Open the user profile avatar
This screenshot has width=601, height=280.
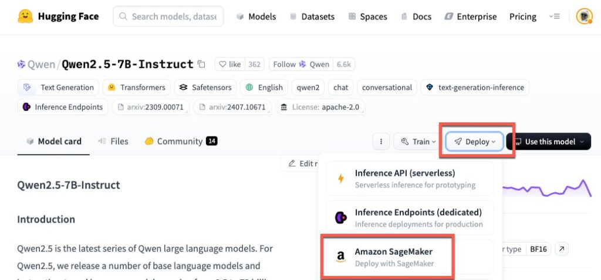[584, 16]
